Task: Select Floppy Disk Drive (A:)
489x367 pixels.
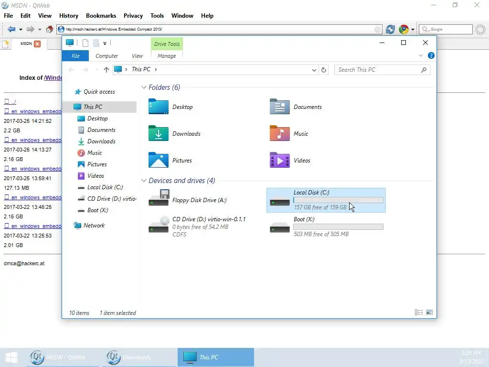Action: (x=188, y=200)
